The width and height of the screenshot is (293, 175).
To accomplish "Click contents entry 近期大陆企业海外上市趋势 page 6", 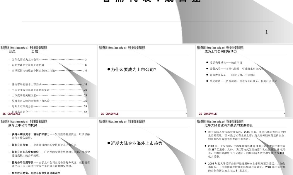I will click(x=49, y=65).
